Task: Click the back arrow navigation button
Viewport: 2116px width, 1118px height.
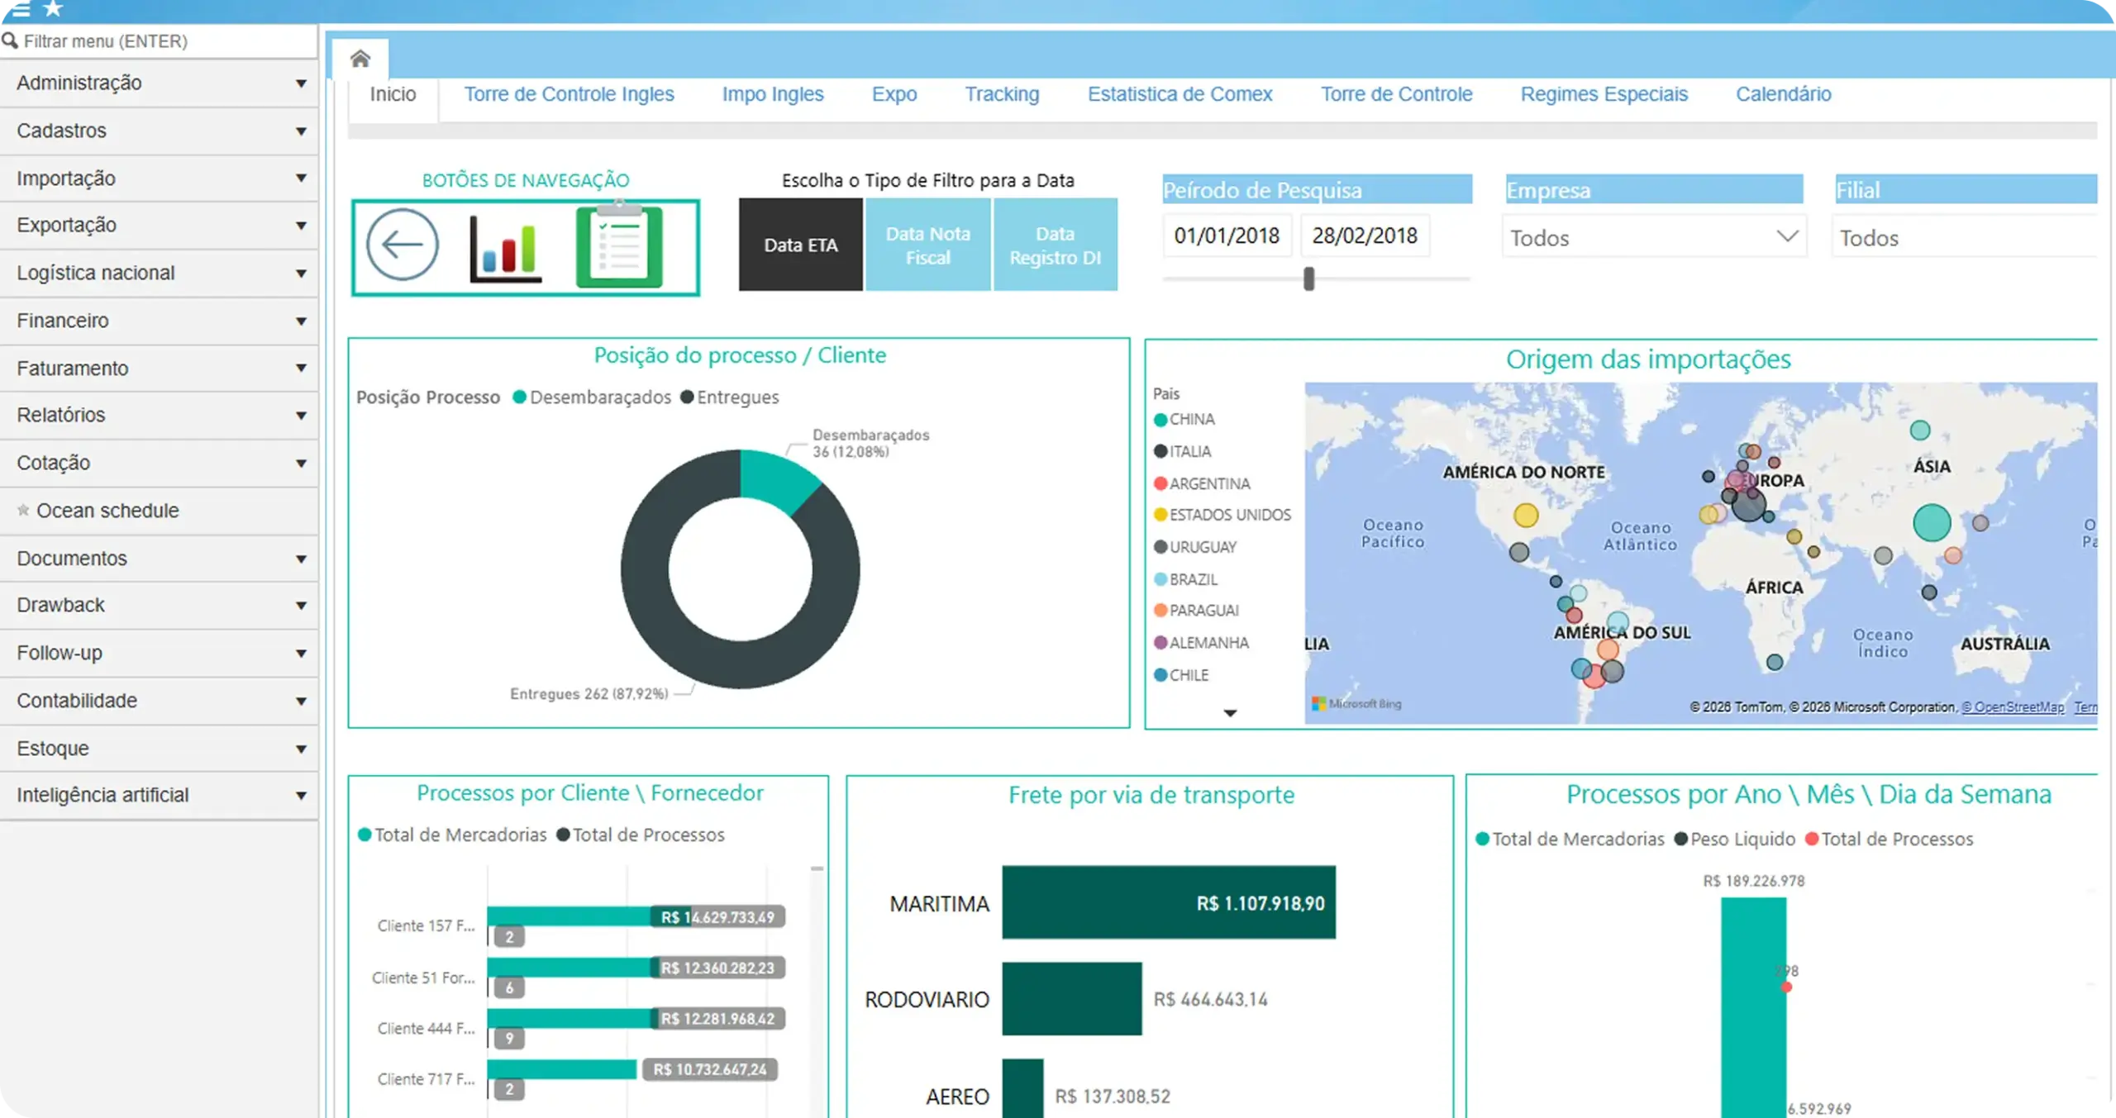Action: (x=403, y=244)
